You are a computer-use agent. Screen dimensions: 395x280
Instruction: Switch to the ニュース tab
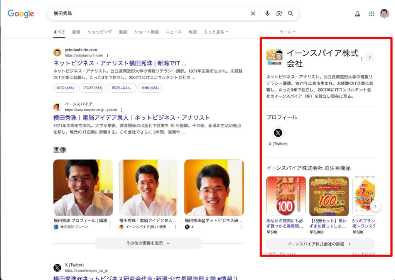pyautogui.click(x=174, y=32)
